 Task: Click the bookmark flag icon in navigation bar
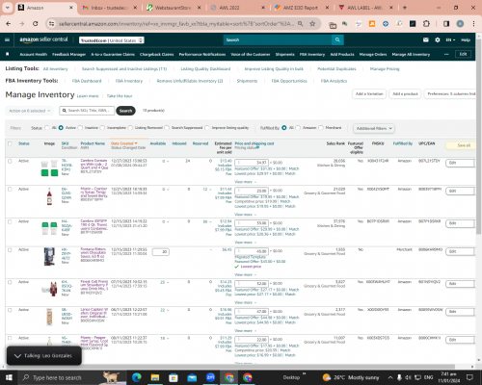[x=8, y=54]
